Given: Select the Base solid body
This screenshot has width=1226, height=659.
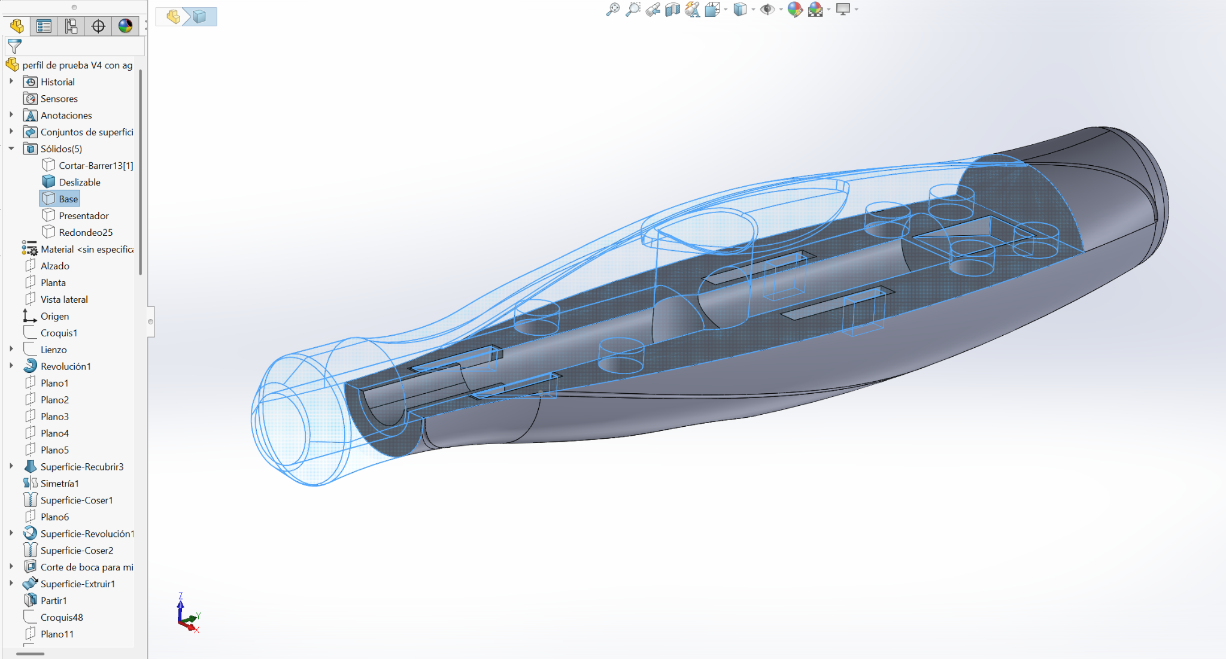Looking at the screenshot, I should click(68, 199).
